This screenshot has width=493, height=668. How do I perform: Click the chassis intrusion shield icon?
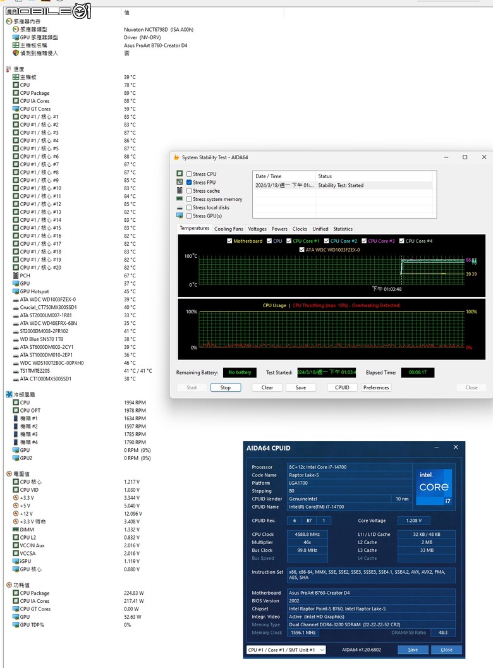coord(16,53)
